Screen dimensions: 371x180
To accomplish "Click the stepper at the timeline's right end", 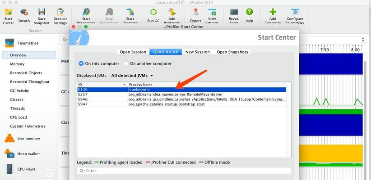I will click(363, 40).
